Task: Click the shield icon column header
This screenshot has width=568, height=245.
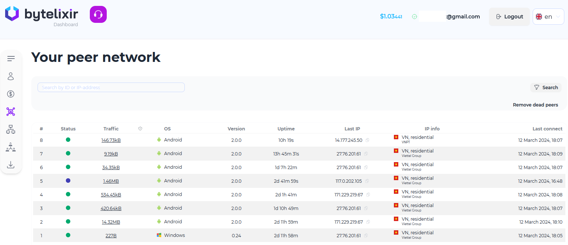Action: (x=140, y=129)
